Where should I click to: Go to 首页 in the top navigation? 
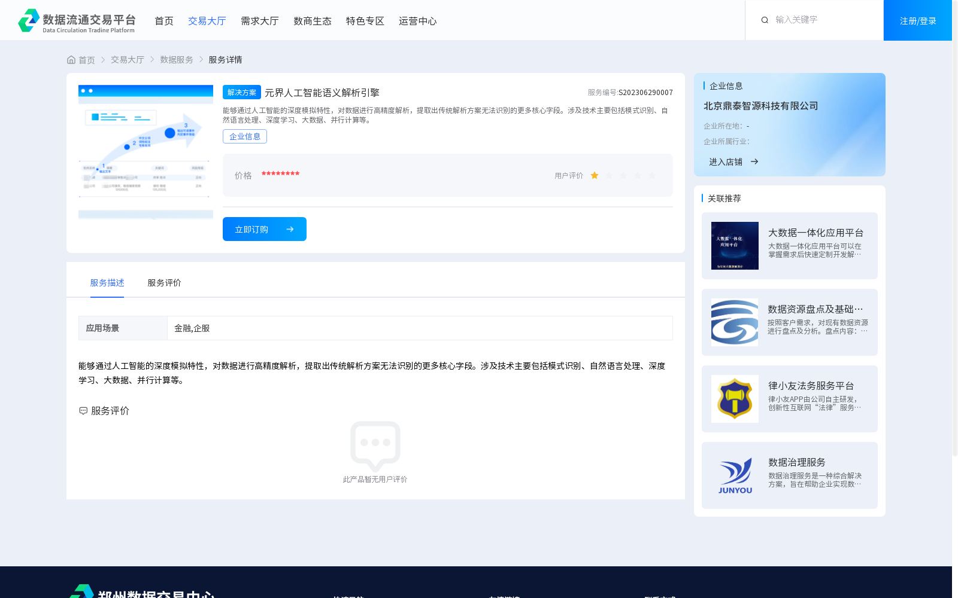[164, 21]
